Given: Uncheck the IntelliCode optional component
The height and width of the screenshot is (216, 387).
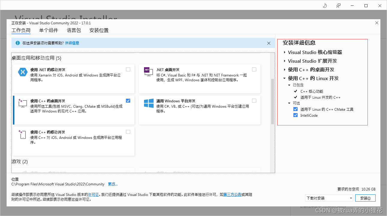Looking at the screenshot, I should pyautogui.click(x=295, y=115).
